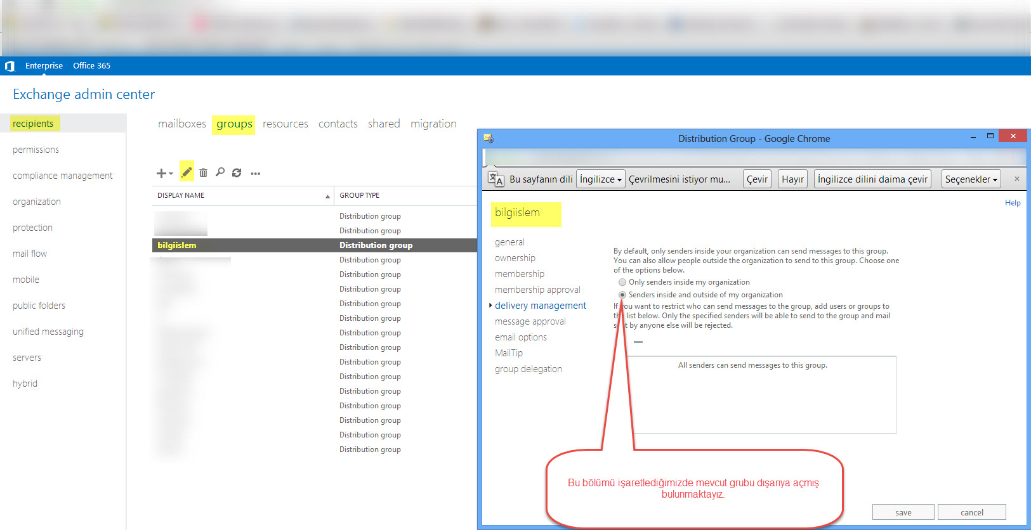Image resolution: width=1031 pixels, height=530 pixels.
Task: Open the groups tab
Action: click(234, 124)
